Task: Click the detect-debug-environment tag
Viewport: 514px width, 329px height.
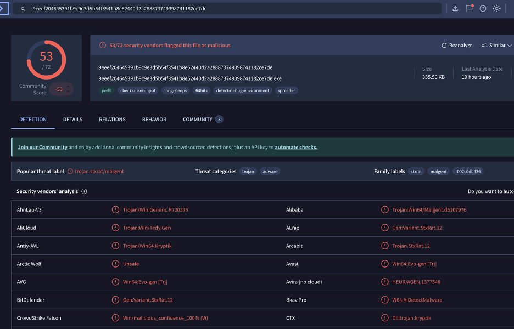Action: point(243,90)
